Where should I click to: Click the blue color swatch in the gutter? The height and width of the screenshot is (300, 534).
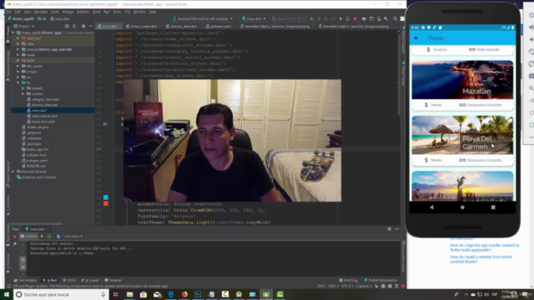click(106, 197)
